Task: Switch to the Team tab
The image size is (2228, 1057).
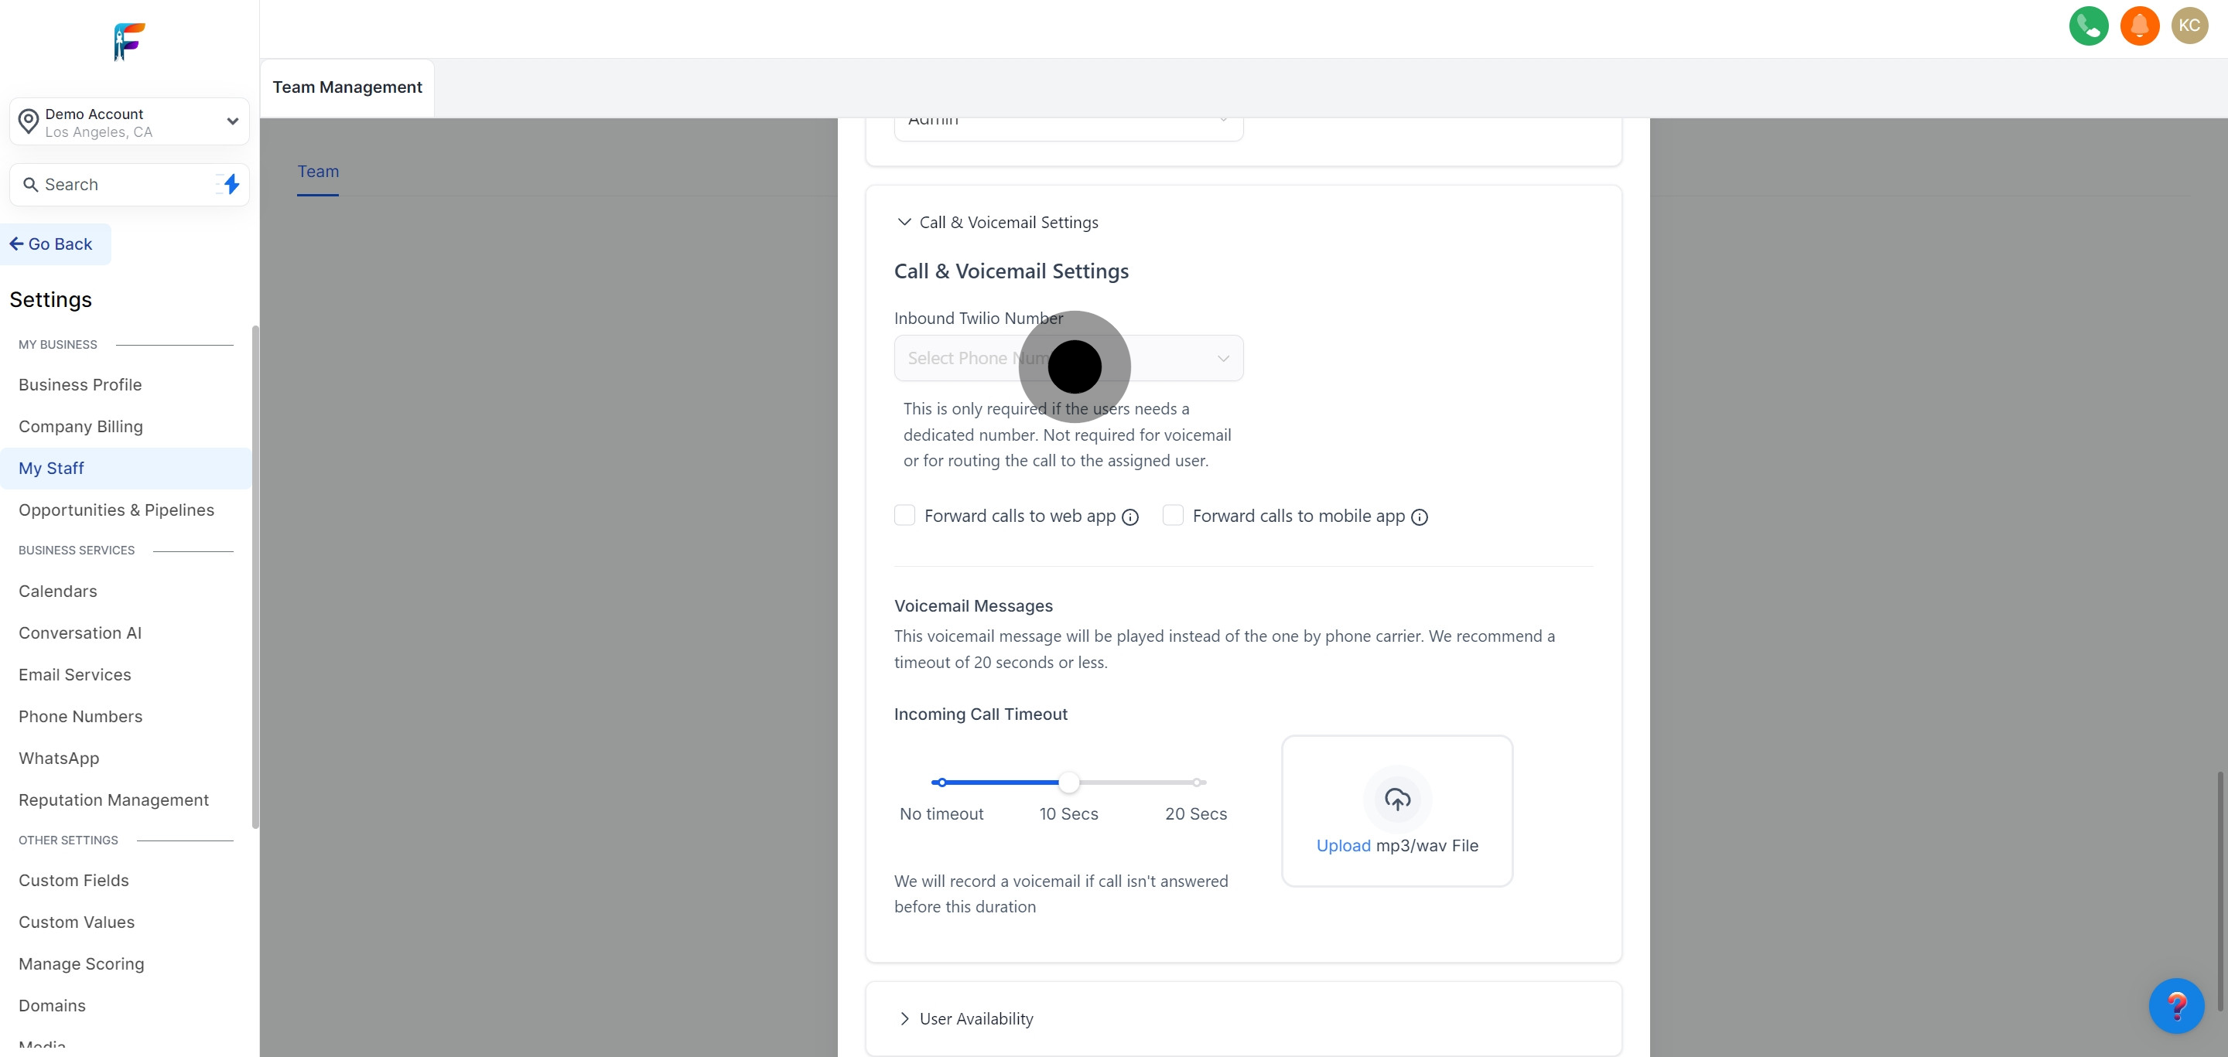Action: [317, 172]
